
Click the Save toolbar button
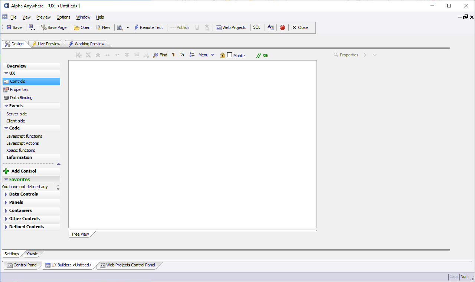pos(14,27)
